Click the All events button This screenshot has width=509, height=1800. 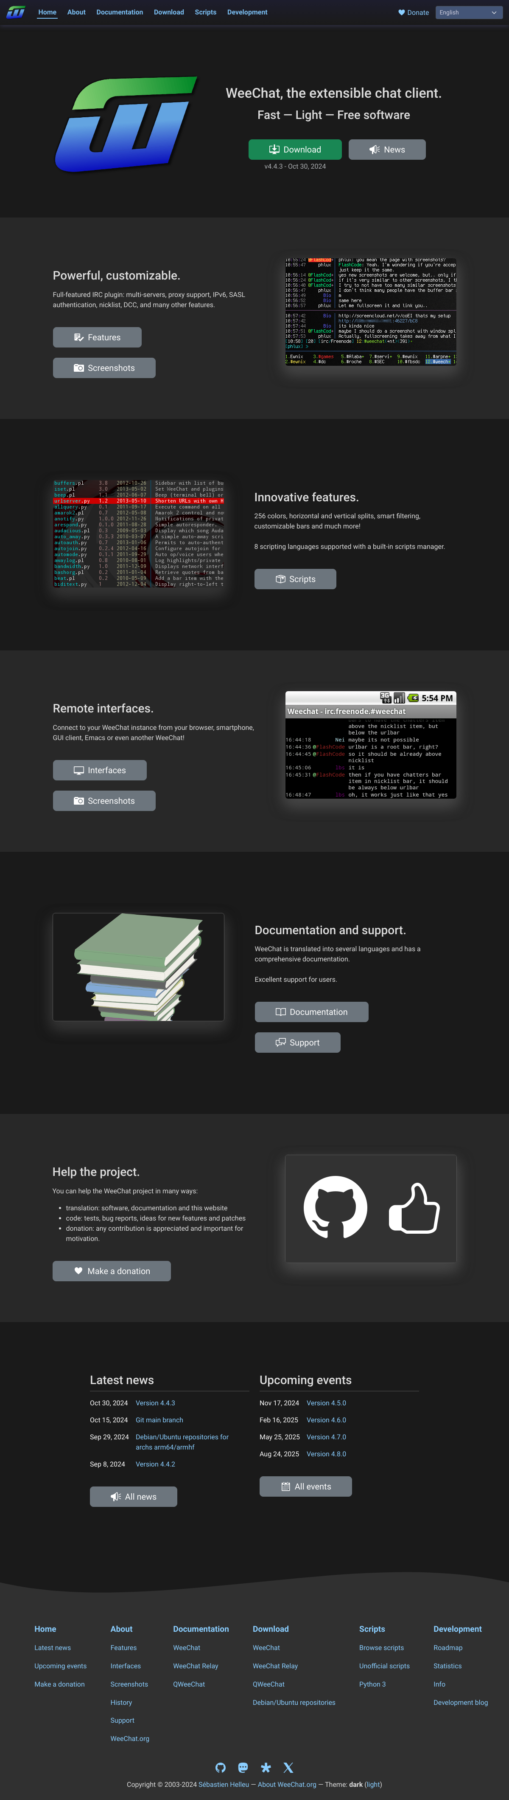305,1486
